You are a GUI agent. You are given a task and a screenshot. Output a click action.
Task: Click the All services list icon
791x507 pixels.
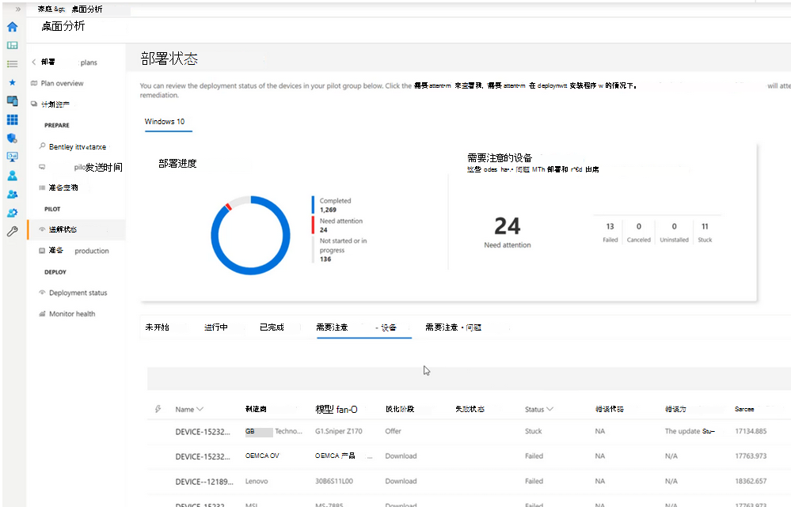(x=11, y=66)
